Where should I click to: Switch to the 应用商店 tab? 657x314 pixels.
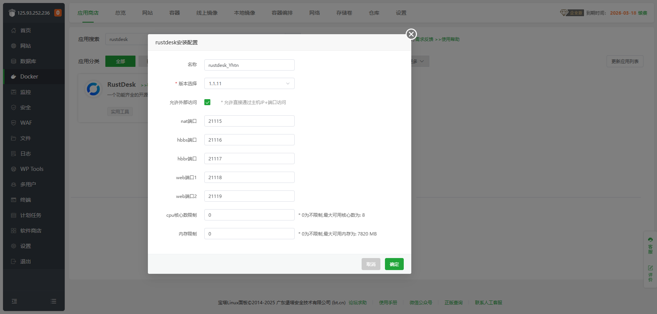(x=88, y=13)
